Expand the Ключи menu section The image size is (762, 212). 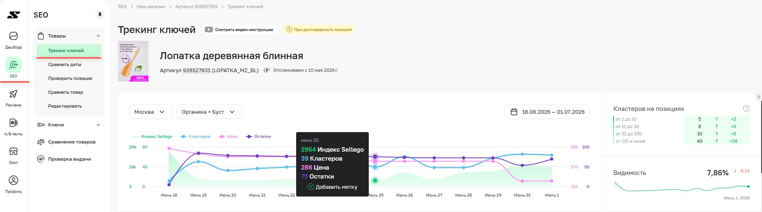coord(69,125)
